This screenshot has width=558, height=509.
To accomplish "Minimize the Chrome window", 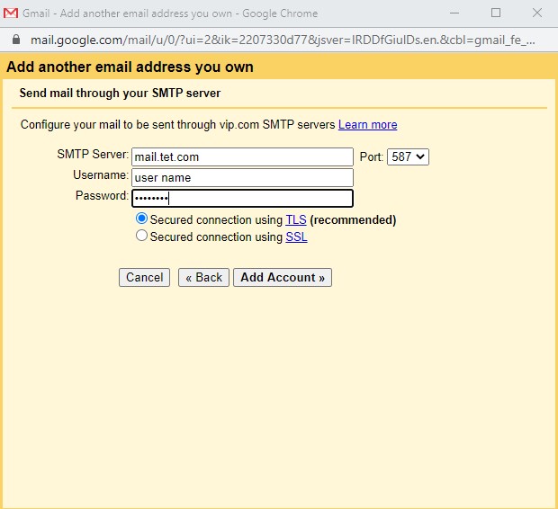I will coord(454,13).
